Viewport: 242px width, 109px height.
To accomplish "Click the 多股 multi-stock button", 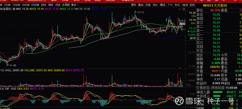I will (x=148, y=5).
